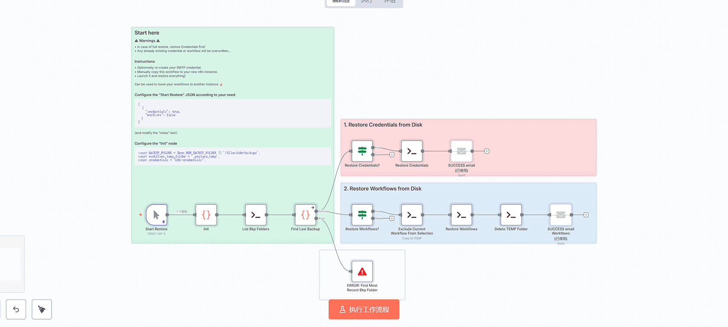Image resolution: width=728 pixels, height=327 pixels.
Task: Add node on Restore Workflows? false output
Action: (x=392, y=218)
